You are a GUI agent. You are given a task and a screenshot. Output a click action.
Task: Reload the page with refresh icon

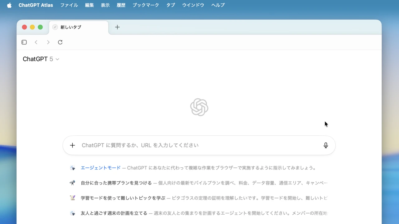pos(60,42)
